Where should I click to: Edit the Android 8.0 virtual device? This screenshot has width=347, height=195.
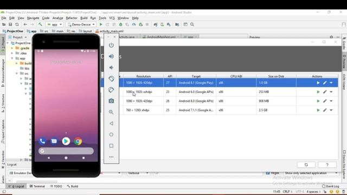tap(325, 101)
